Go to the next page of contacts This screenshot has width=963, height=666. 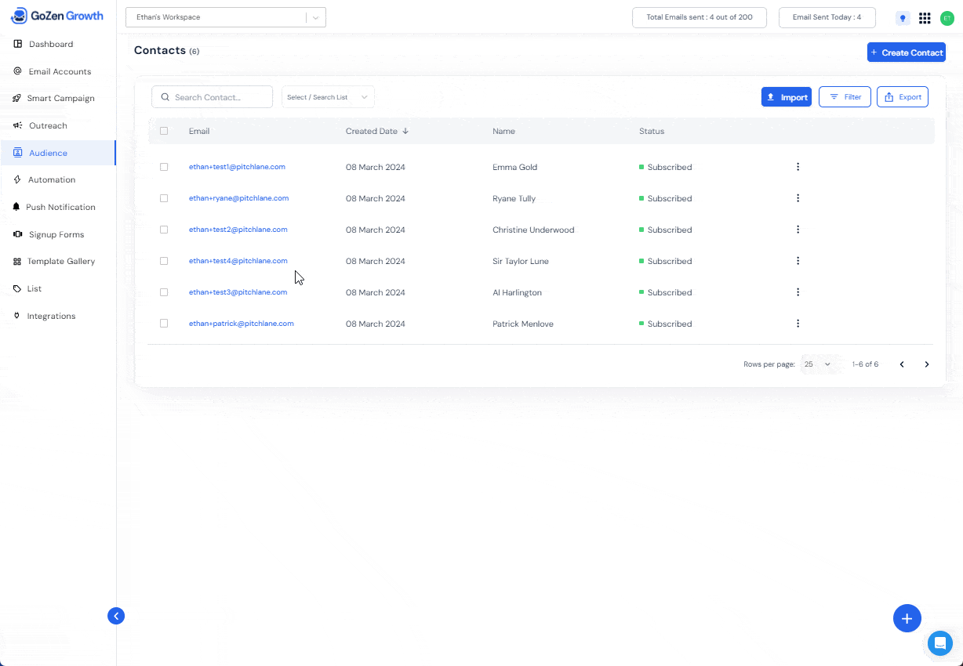pyautogui.click(x=927, y=364)
